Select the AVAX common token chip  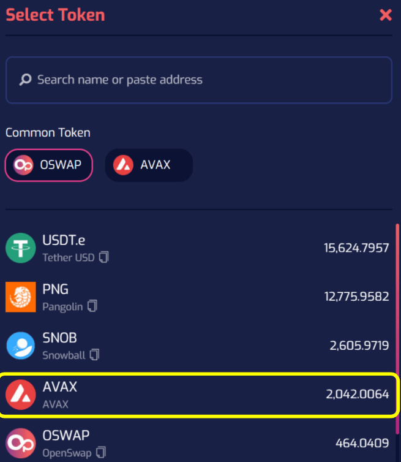click(x=149, y=165)
